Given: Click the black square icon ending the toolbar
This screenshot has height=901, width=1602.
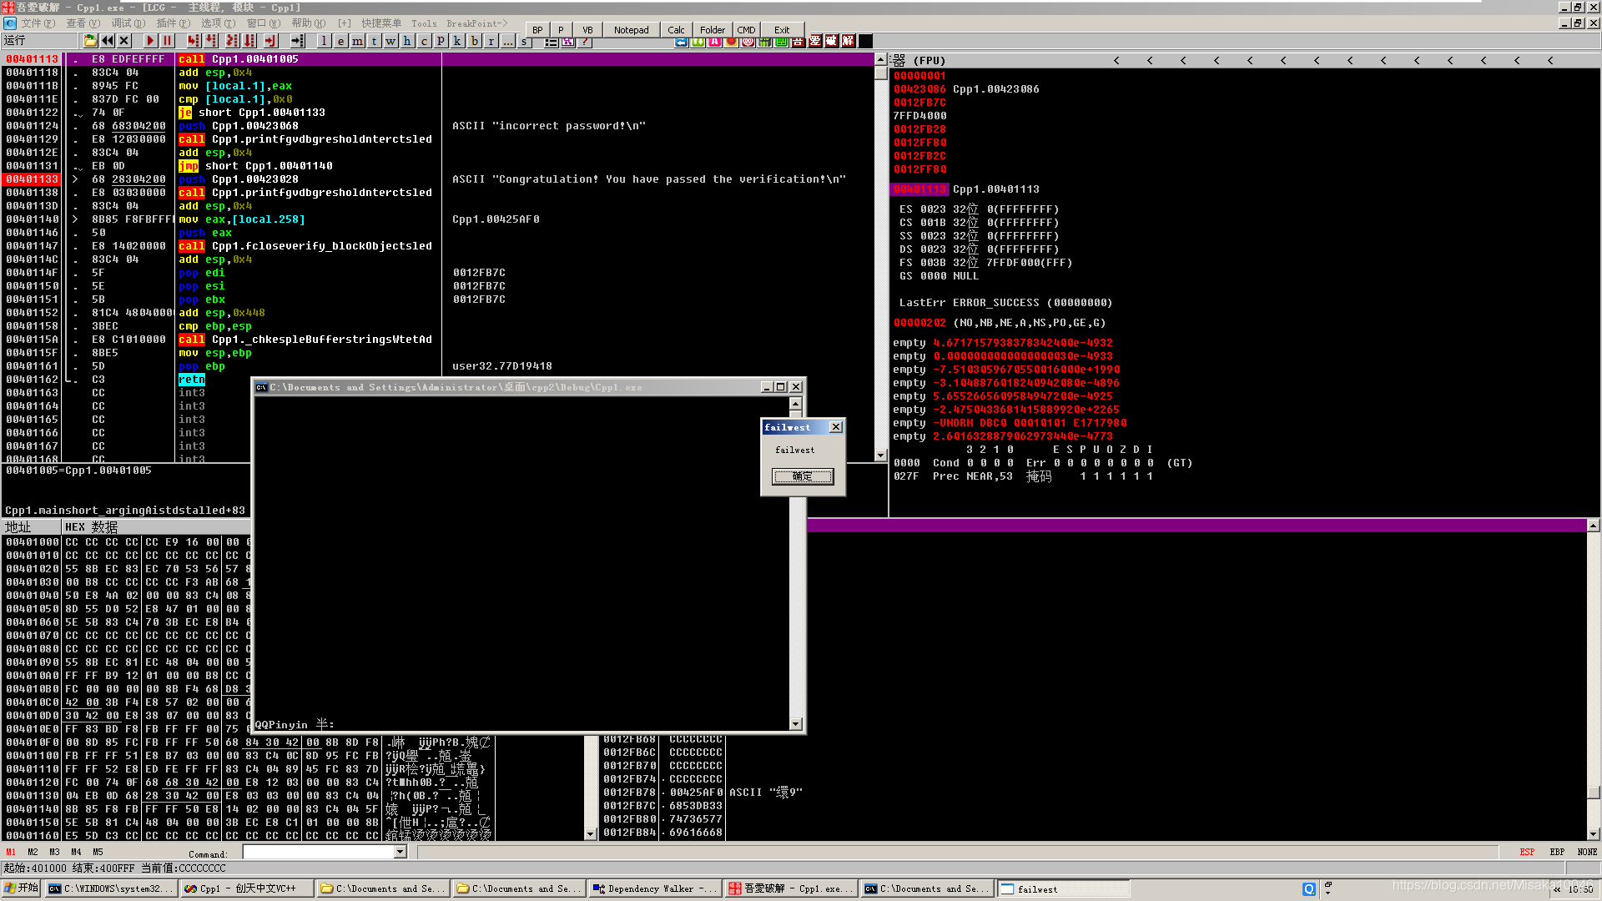Looking at the screenshot, I should (865, 41).
